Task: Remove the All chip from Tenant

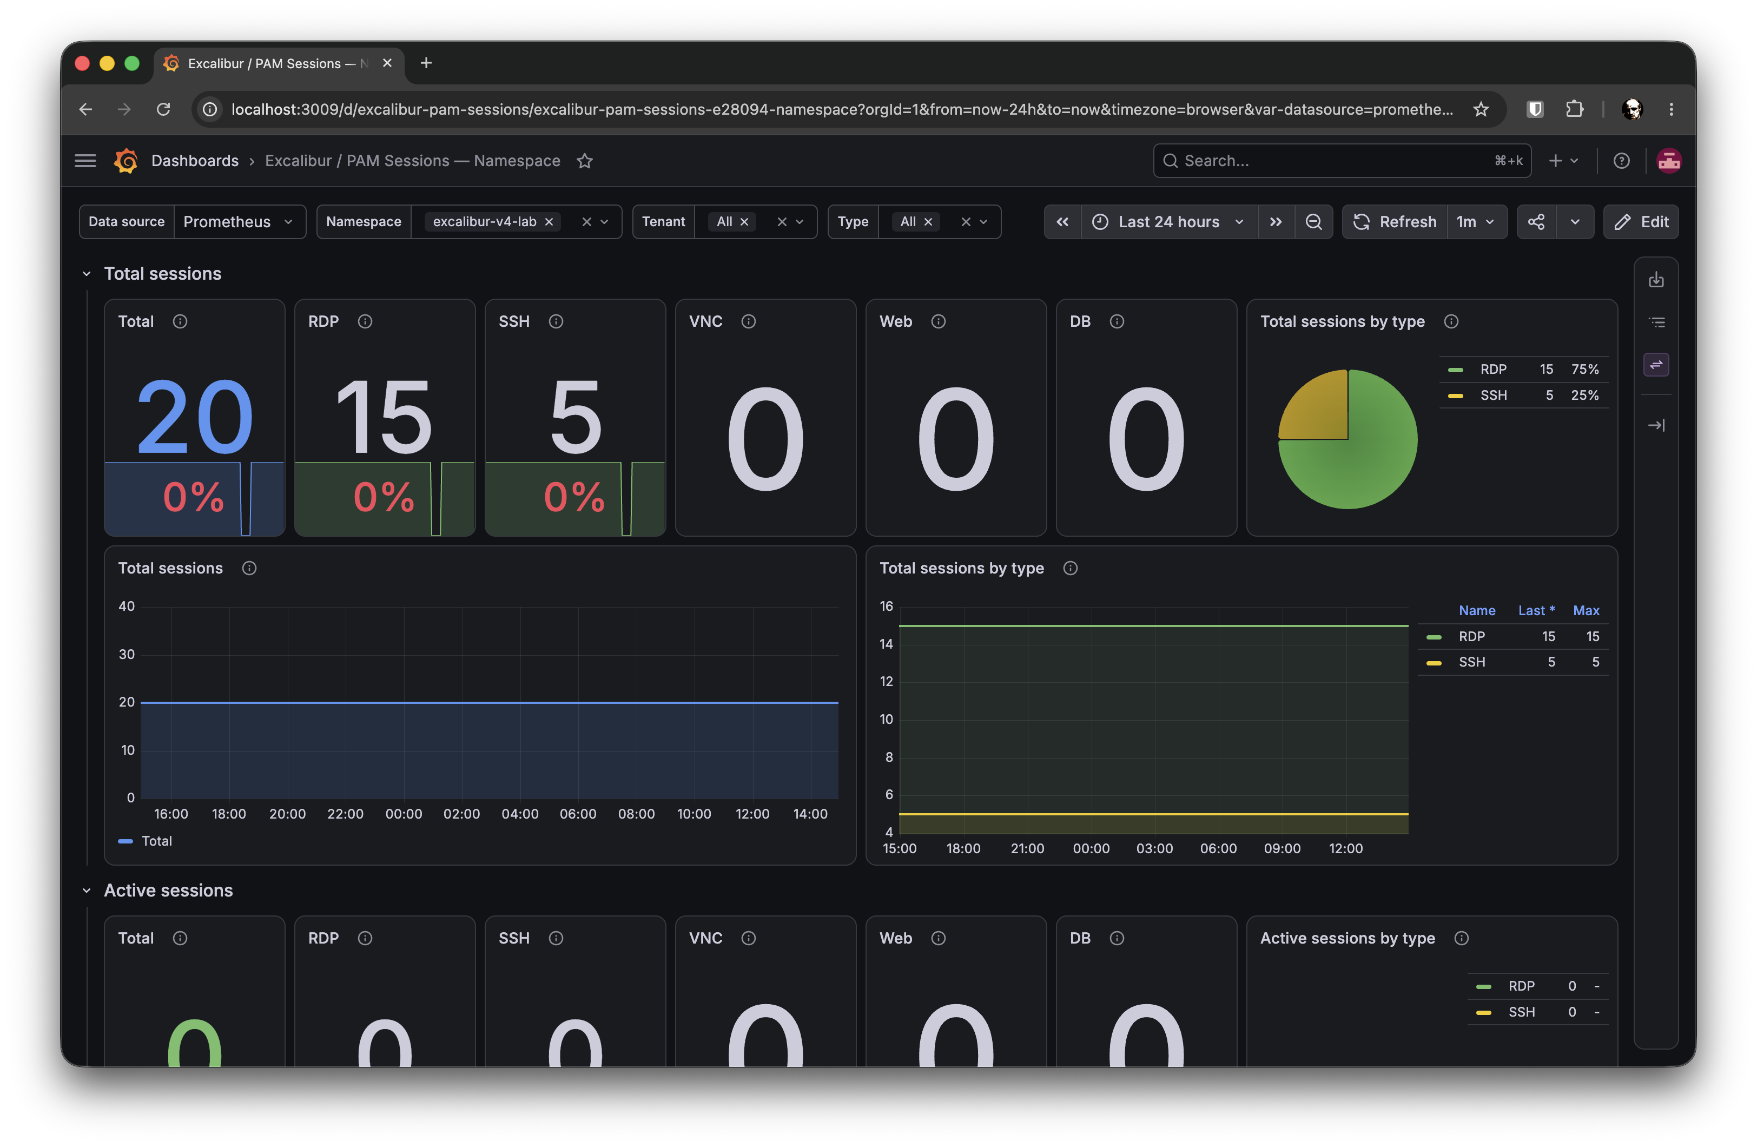Action: pyautogui.click(x=744, y=222)
